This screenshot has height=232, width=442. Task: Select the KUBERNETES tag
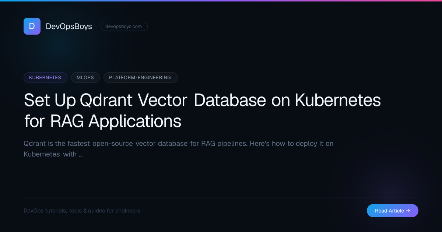point(45,78)
